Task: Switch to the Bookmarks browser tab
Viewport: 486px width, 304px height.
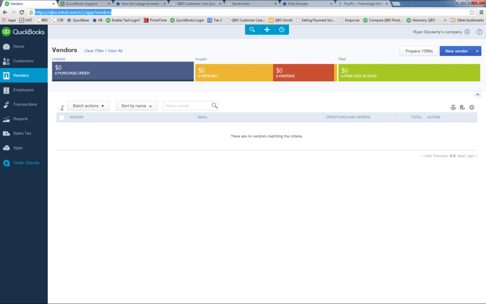Action: 252,4
